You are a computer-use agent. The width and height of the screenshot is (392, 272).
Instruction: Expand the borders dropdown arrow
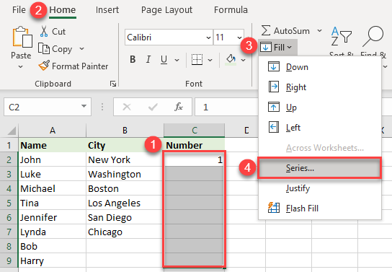[x=210, y=60]
